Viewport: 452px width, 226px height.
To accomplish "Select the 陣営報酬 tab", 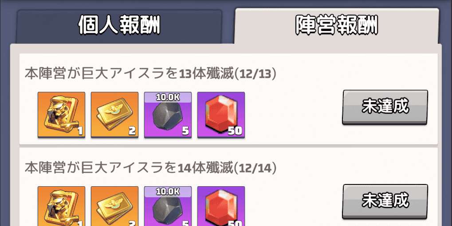I will (337, 26).
